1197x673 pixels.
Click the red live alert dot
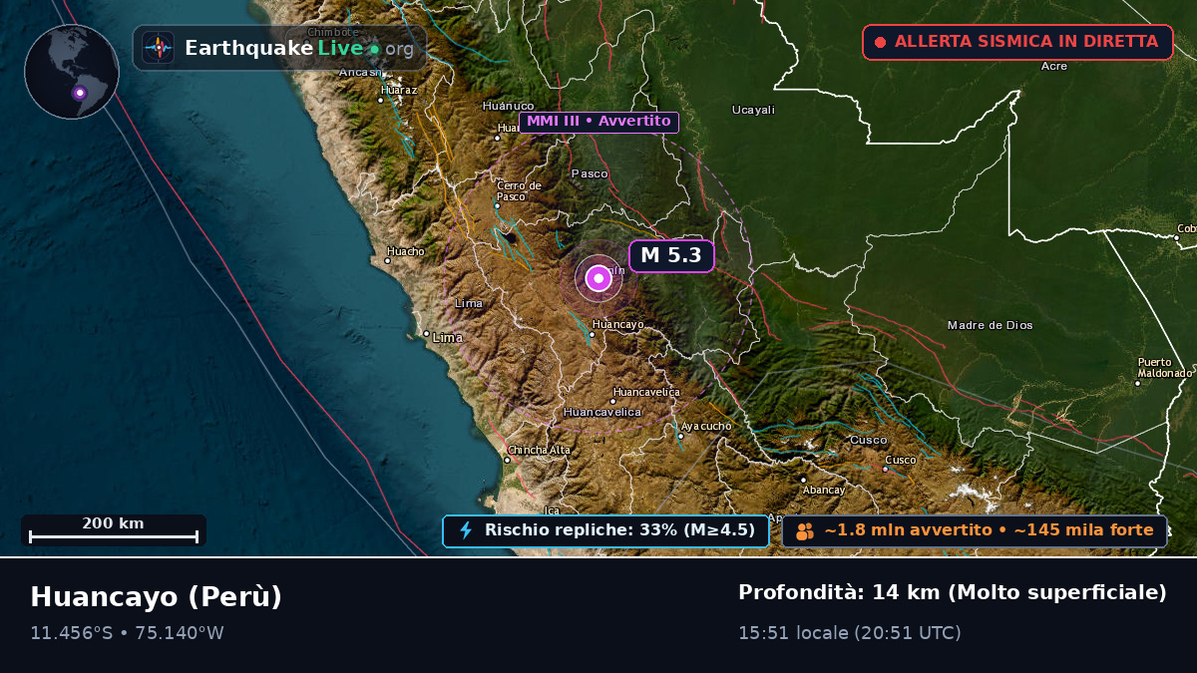(880, 42)
